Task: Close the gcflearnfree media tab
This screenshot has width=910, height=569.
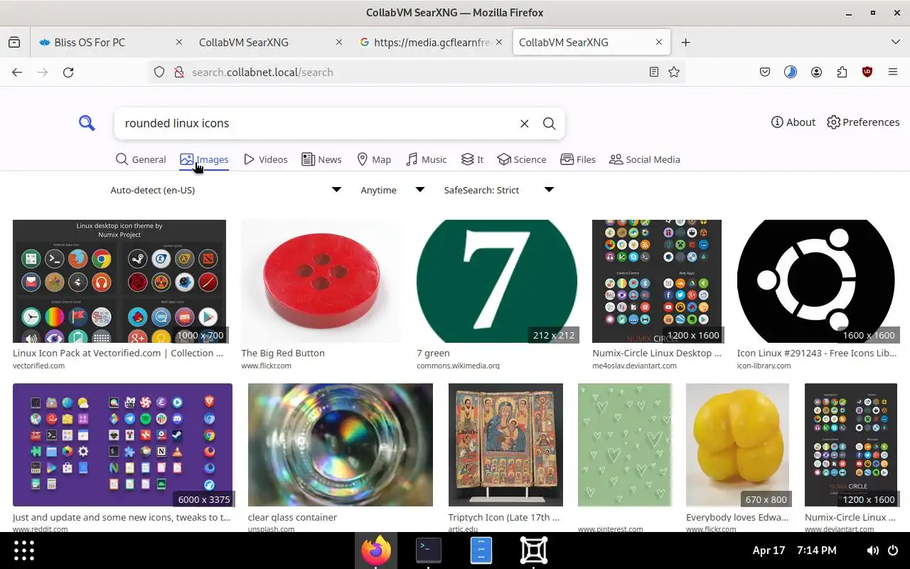Action: point(499,42)
